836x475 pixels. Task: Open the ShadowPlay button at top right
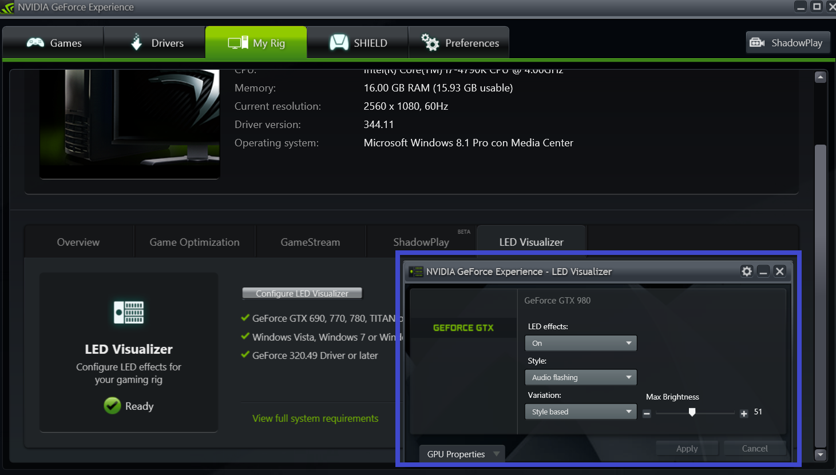point(788,43)
